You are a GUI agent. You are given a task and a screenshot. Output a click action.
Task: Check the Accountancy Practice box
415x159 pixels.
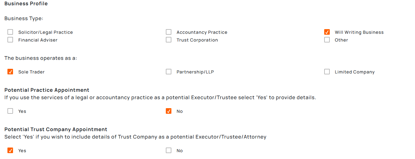[x=169, y=32]
